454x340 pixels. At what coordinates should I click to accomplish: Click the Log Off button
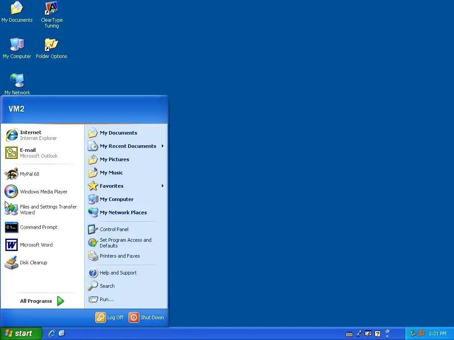[110, 317]
